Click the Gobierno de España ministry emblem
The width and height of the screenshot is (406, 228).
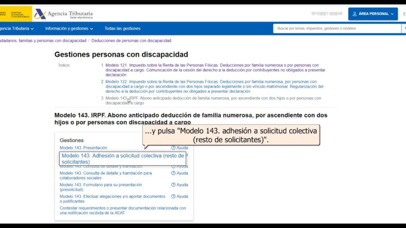click(16, 14)
